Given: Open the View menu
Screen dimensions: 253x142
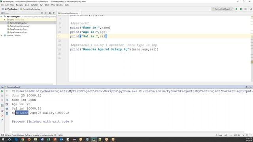Looking at the screenshot, I should coord(12,5).
